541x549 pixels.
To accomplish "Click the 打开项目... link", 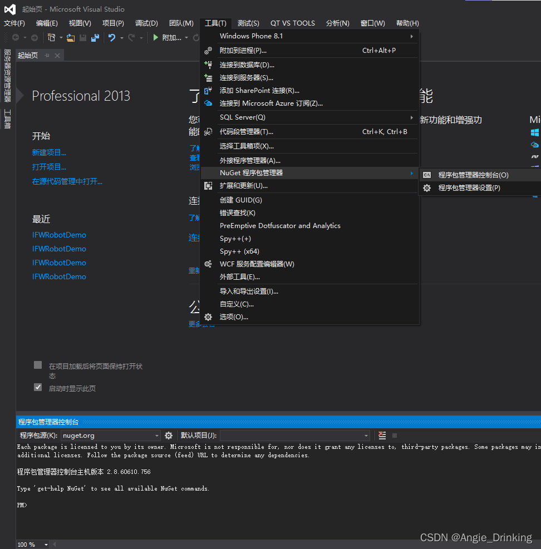I will [49, 167].
